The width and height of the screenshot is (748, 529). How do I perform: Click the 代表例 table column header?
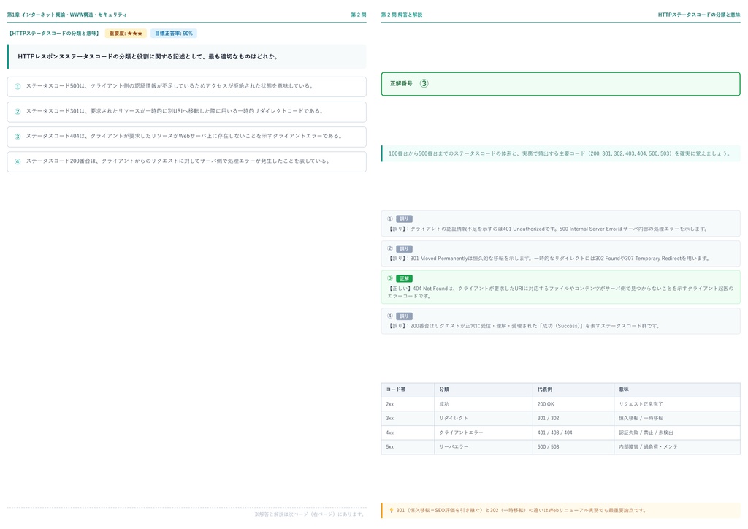point(573,389)
